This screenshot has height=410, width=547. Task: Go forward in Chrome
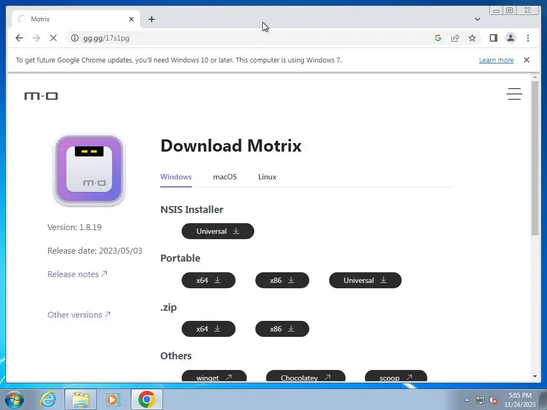click(36, 38)
